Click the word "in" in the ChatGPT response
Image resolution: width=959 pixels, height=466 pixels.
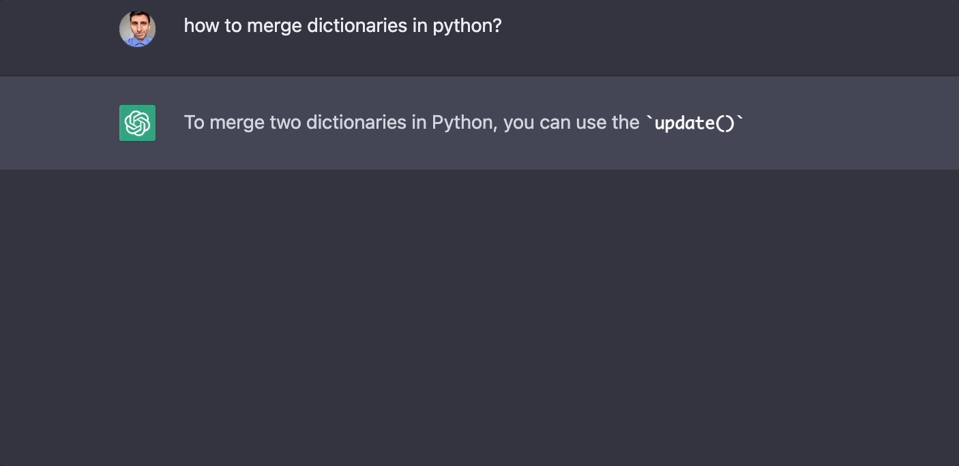coord(419,123)
